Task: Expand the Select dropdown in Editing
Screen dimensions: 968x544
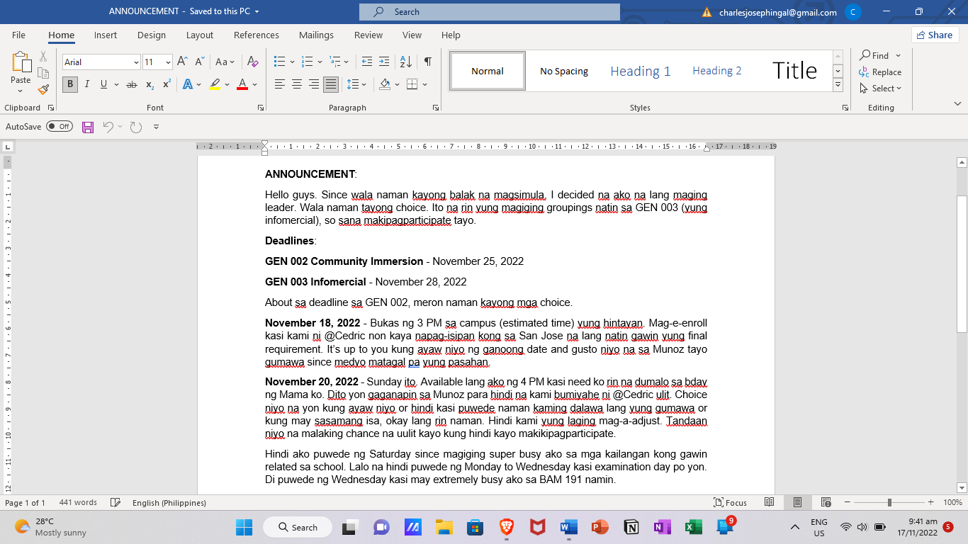Action: tap(881, 89)
